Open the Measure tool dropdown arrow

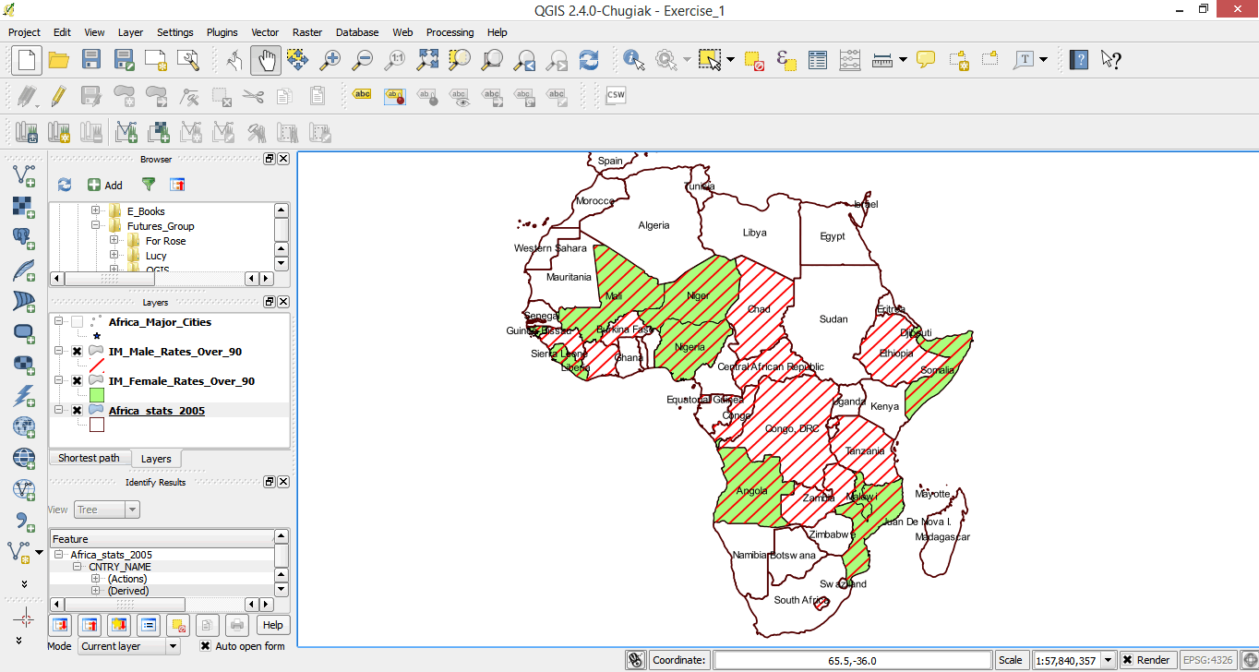coord(903,60)
